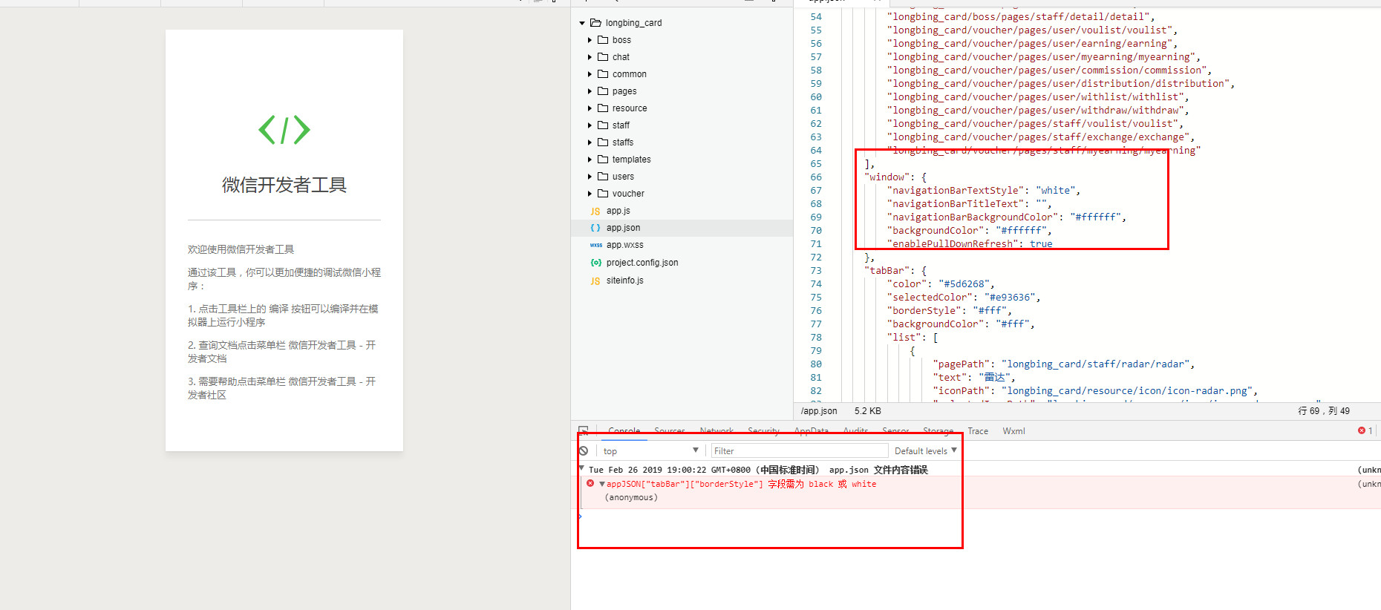This screenshot has width=1381, height=610.
Task: Expand the staff folder arrow
Action: [x=590, y=125]
